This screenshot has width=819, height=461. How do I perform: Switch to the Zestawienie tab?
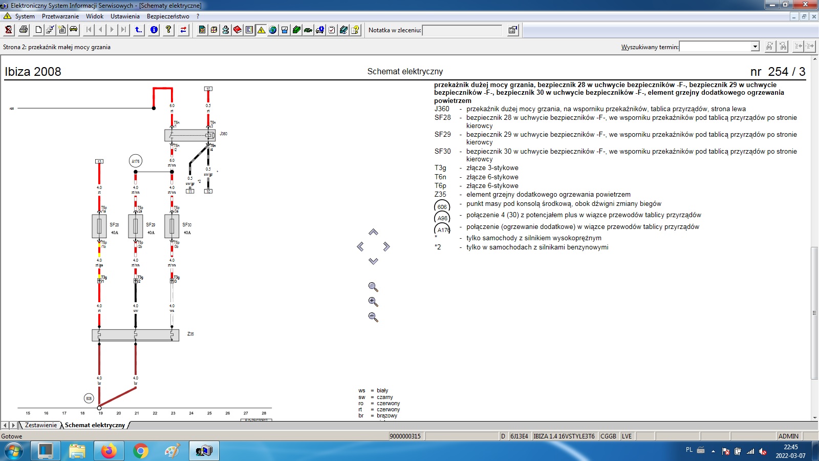(x=41, y=425)
